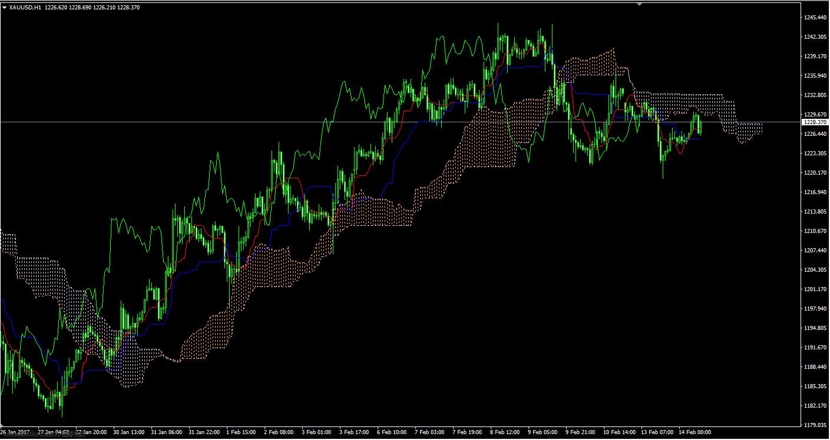The height and width of the screenshot is (440, 830).
Task: Select the 1223.305 price axis label
Action: (814, 154)
